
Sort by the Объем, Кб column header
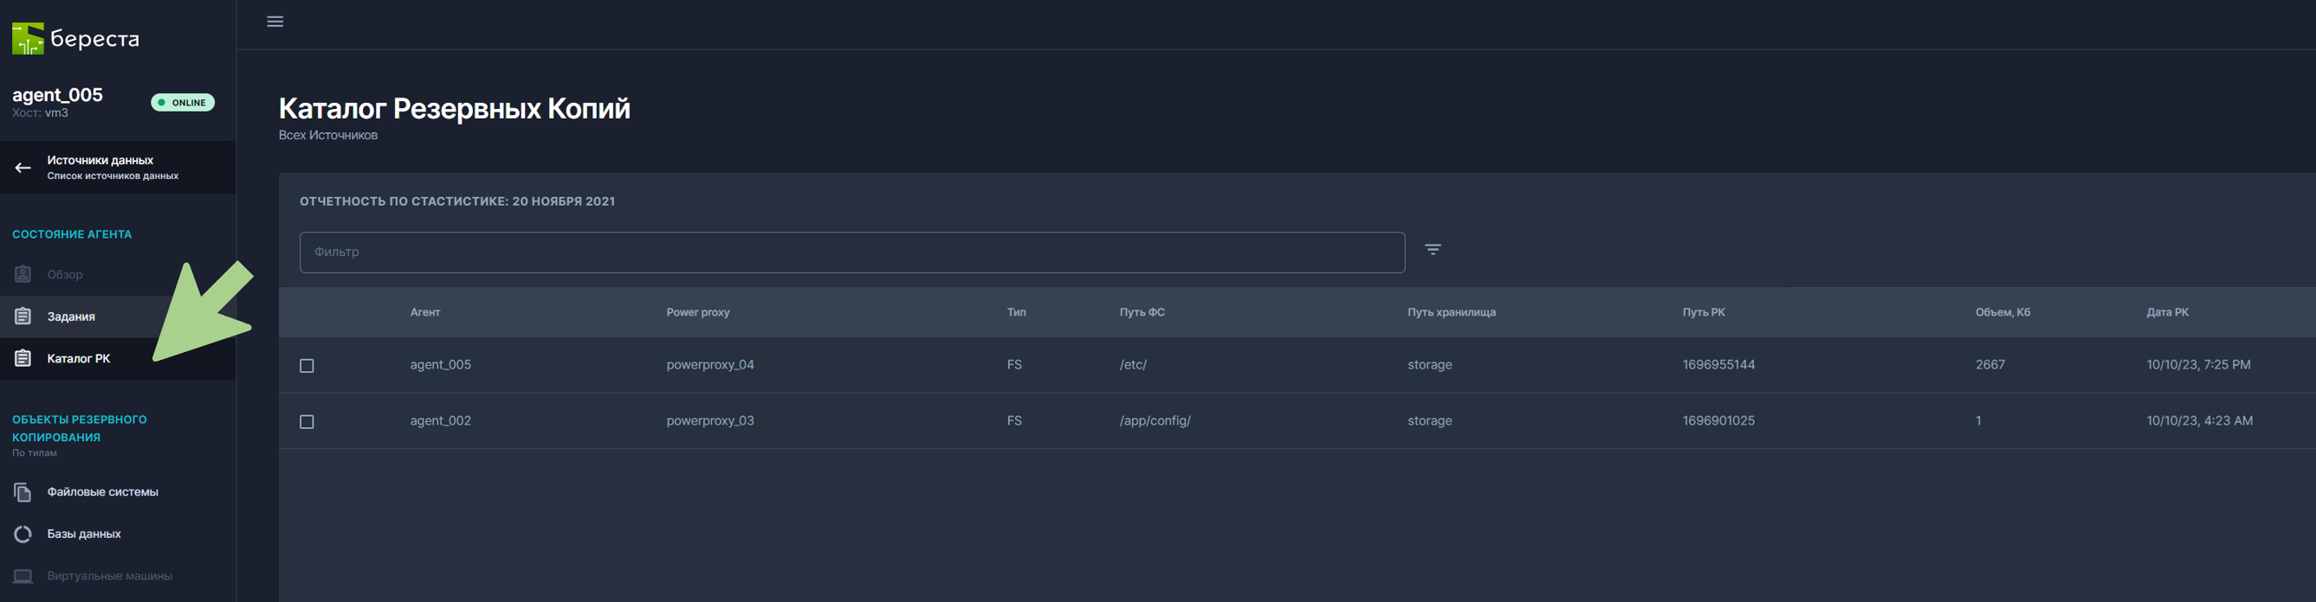click(2002, 313)
